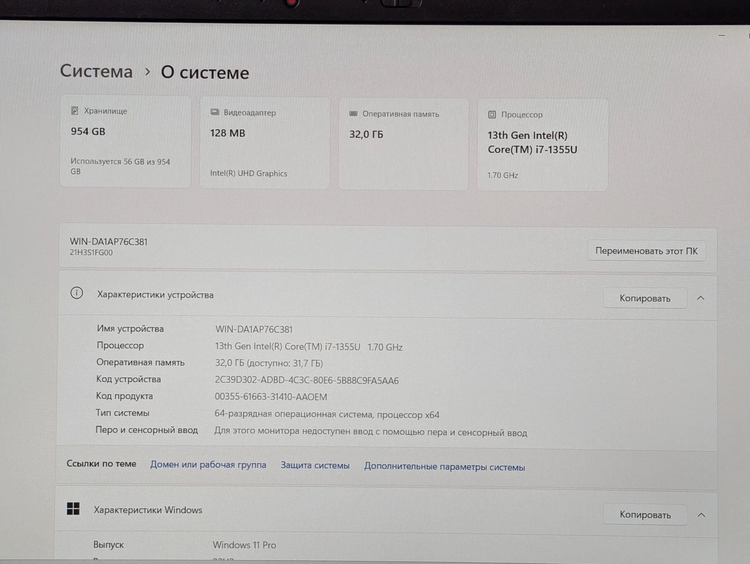The width and height of the screenshot is (750, 564).
Task: Click the 32,0 ГБ (доступно: 31,7 ГБ) value
Action: click(269, 363)
